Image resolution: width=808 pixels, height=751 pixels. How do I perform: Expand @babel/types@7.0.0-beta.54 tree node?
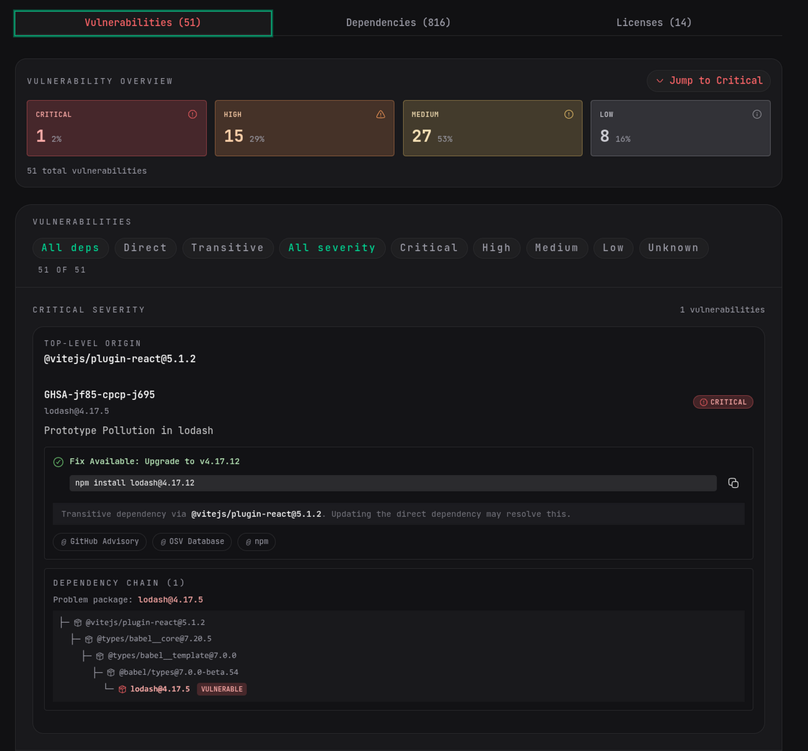(178, 672)
